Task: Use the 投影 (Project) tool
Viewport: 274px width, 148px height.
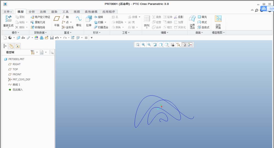Action: 179,17
